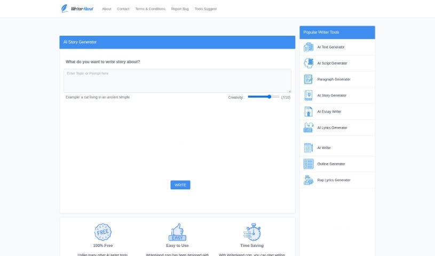Click the Popular Writer Tools header
Image resolution: width=435 pixels, height=256 pixels.
[337, 32]
